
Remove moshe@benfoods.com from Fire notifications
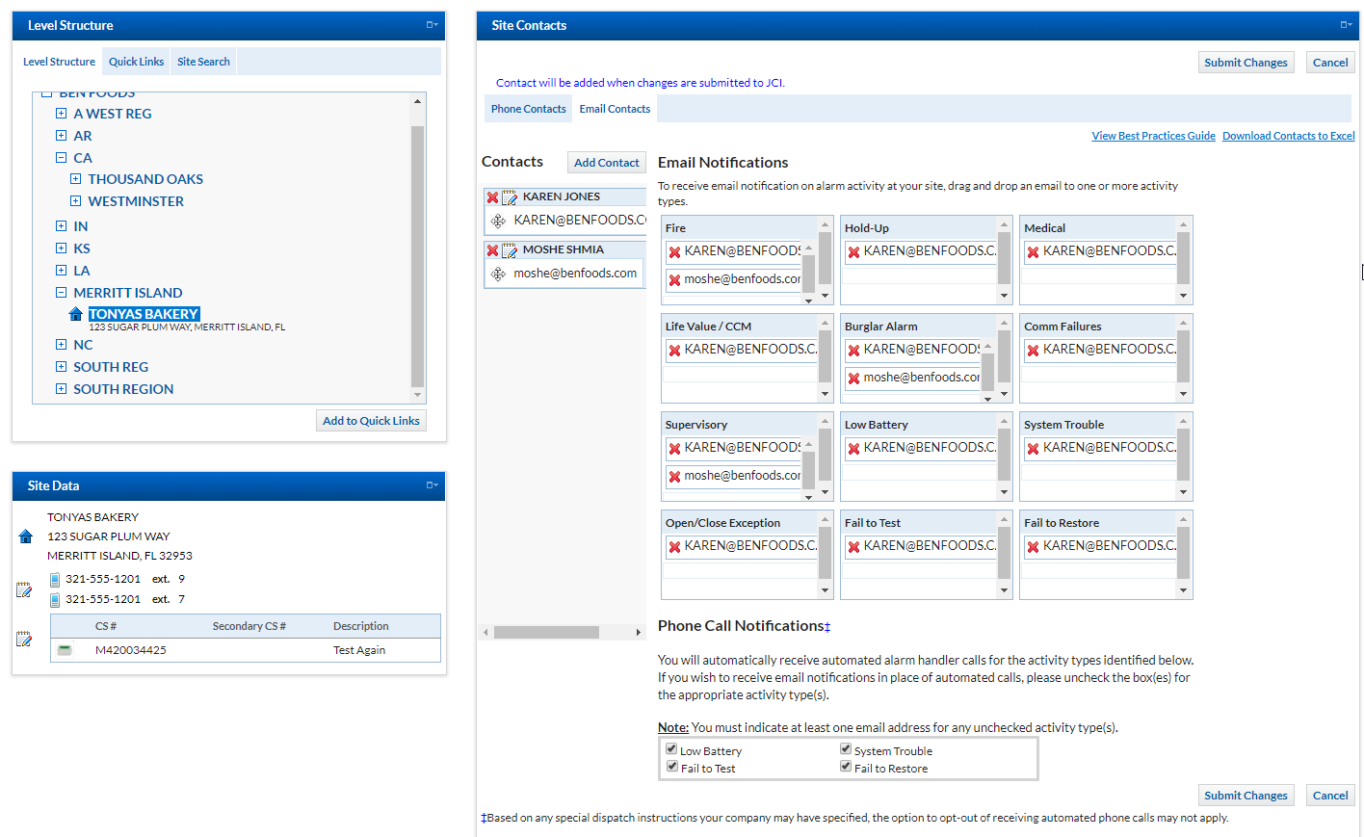click(x=674, y=280)
